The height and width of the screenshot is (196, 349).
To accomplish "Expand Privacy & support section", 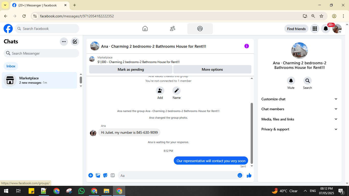I will click(299, 129).
